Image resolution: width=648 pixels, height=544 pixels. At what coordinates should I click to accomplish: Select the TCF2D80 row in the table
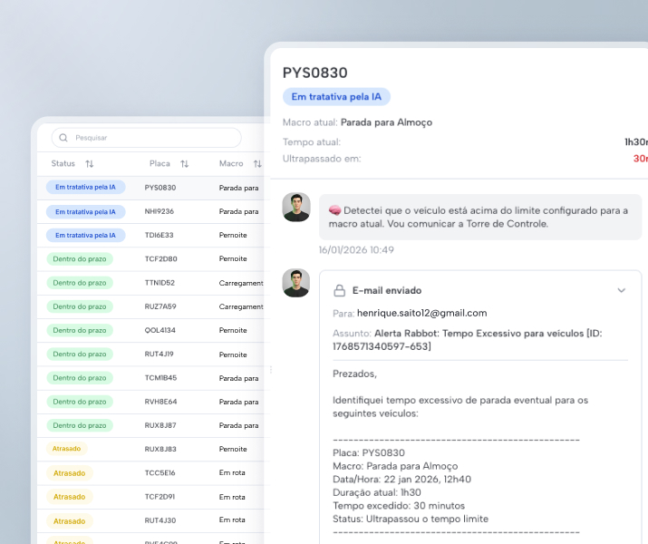coord(160,258)
